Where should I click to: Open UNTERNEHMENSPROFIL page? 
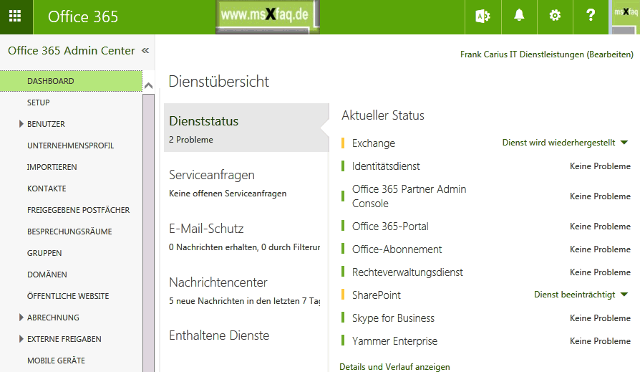pos(71,146)
